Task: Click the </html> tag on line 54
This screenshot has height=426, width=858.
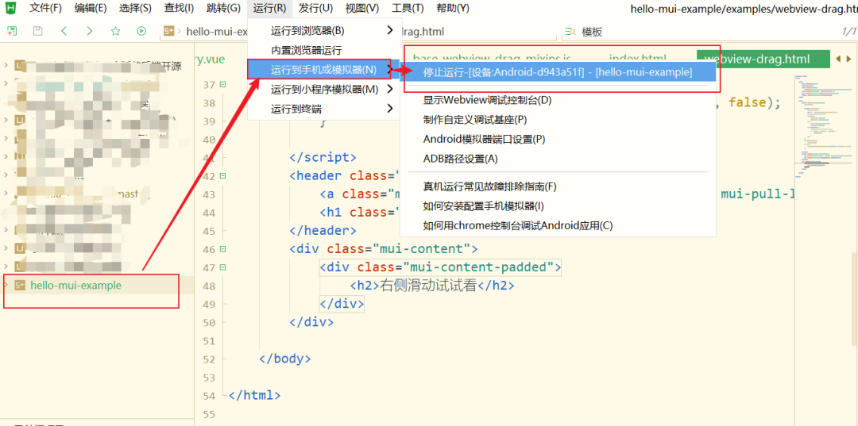Action: 255,395
